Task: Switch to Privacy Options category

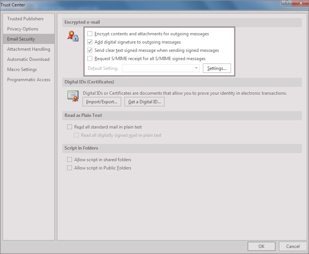Action: point(22,29)
